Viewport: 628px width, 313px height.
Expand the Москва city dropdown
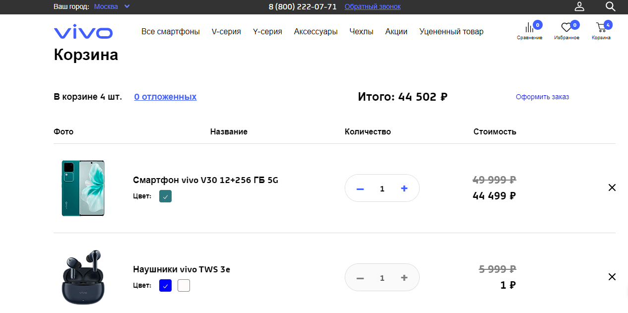pos(112,6)
